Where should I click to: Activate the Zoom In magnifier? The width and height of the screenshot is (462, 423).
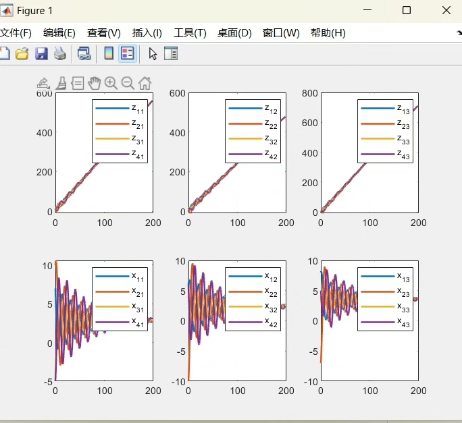tap(111, 83)
